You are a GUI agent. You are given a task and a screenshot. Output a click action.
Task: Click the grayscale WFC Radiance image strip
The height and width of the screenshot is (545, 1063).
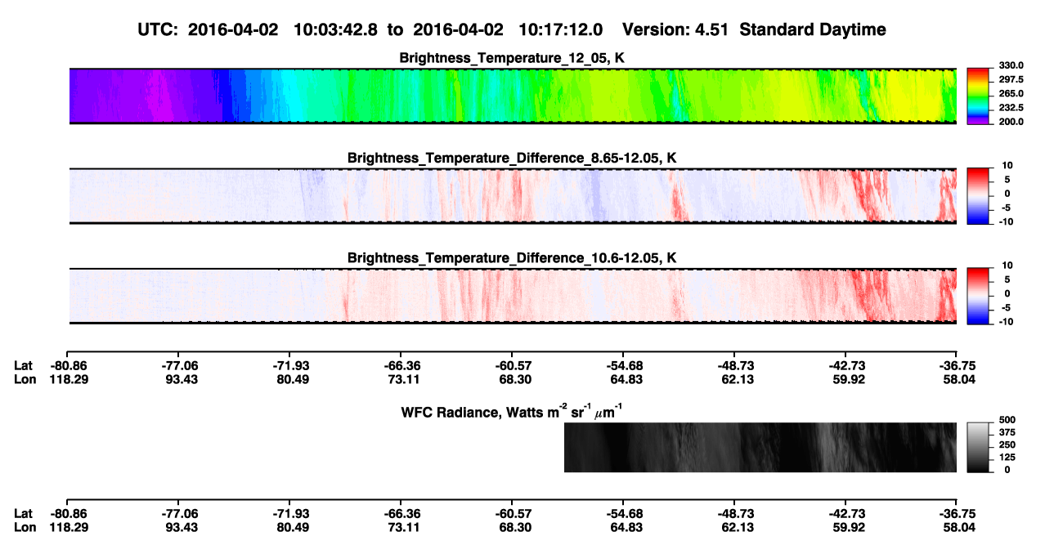tap(760, 447)
